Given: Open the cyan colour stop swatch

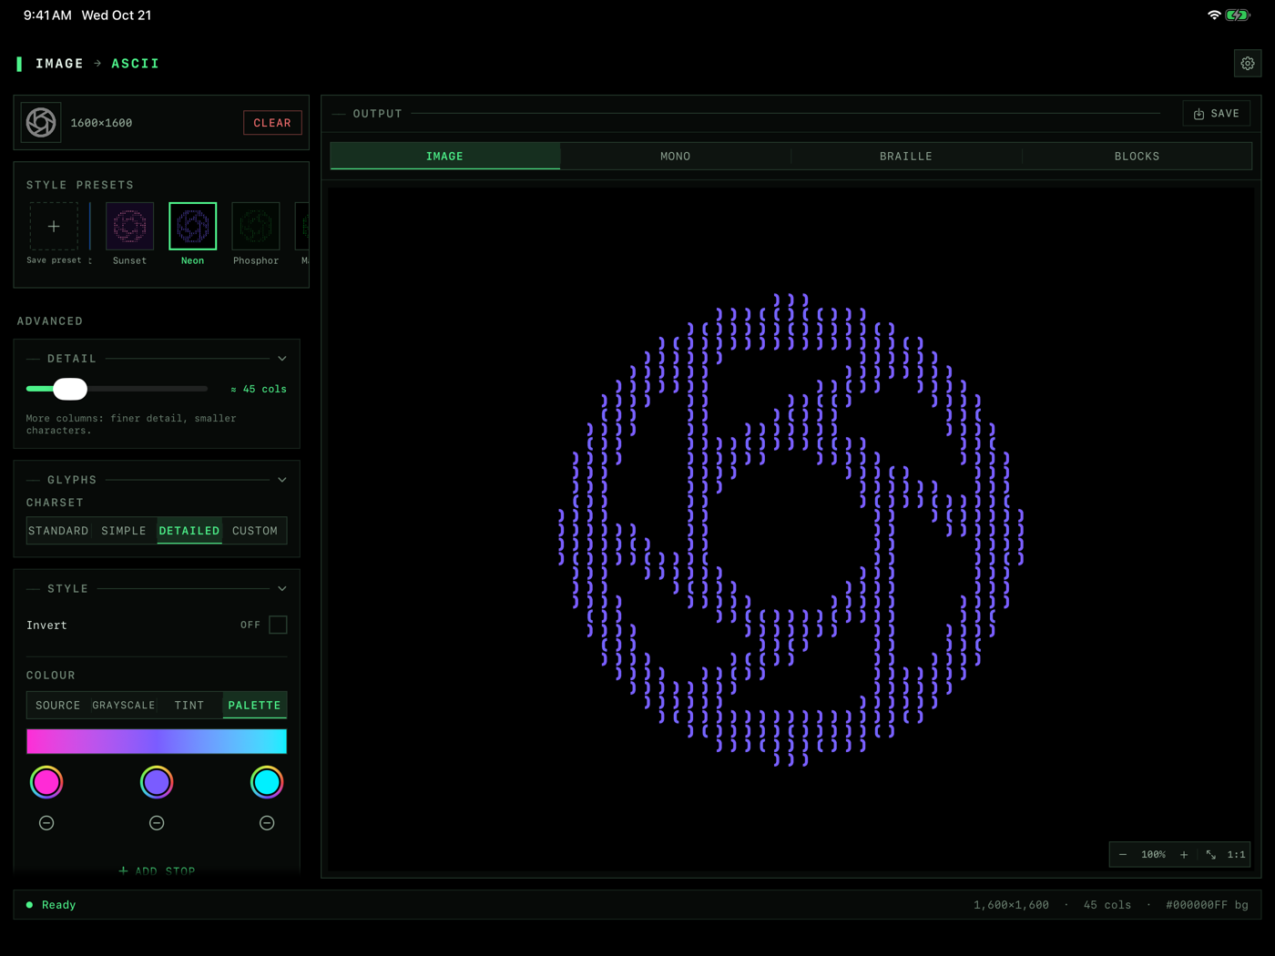Looking at the screenshot, I should coord(267,782).
